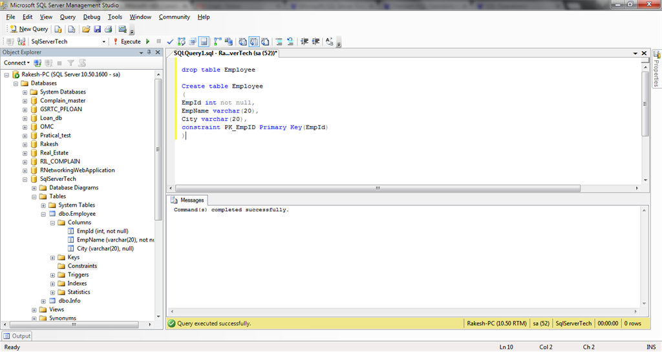662x352 pixels.
Task: Comment out the selected lines
Action: point(279,41)
